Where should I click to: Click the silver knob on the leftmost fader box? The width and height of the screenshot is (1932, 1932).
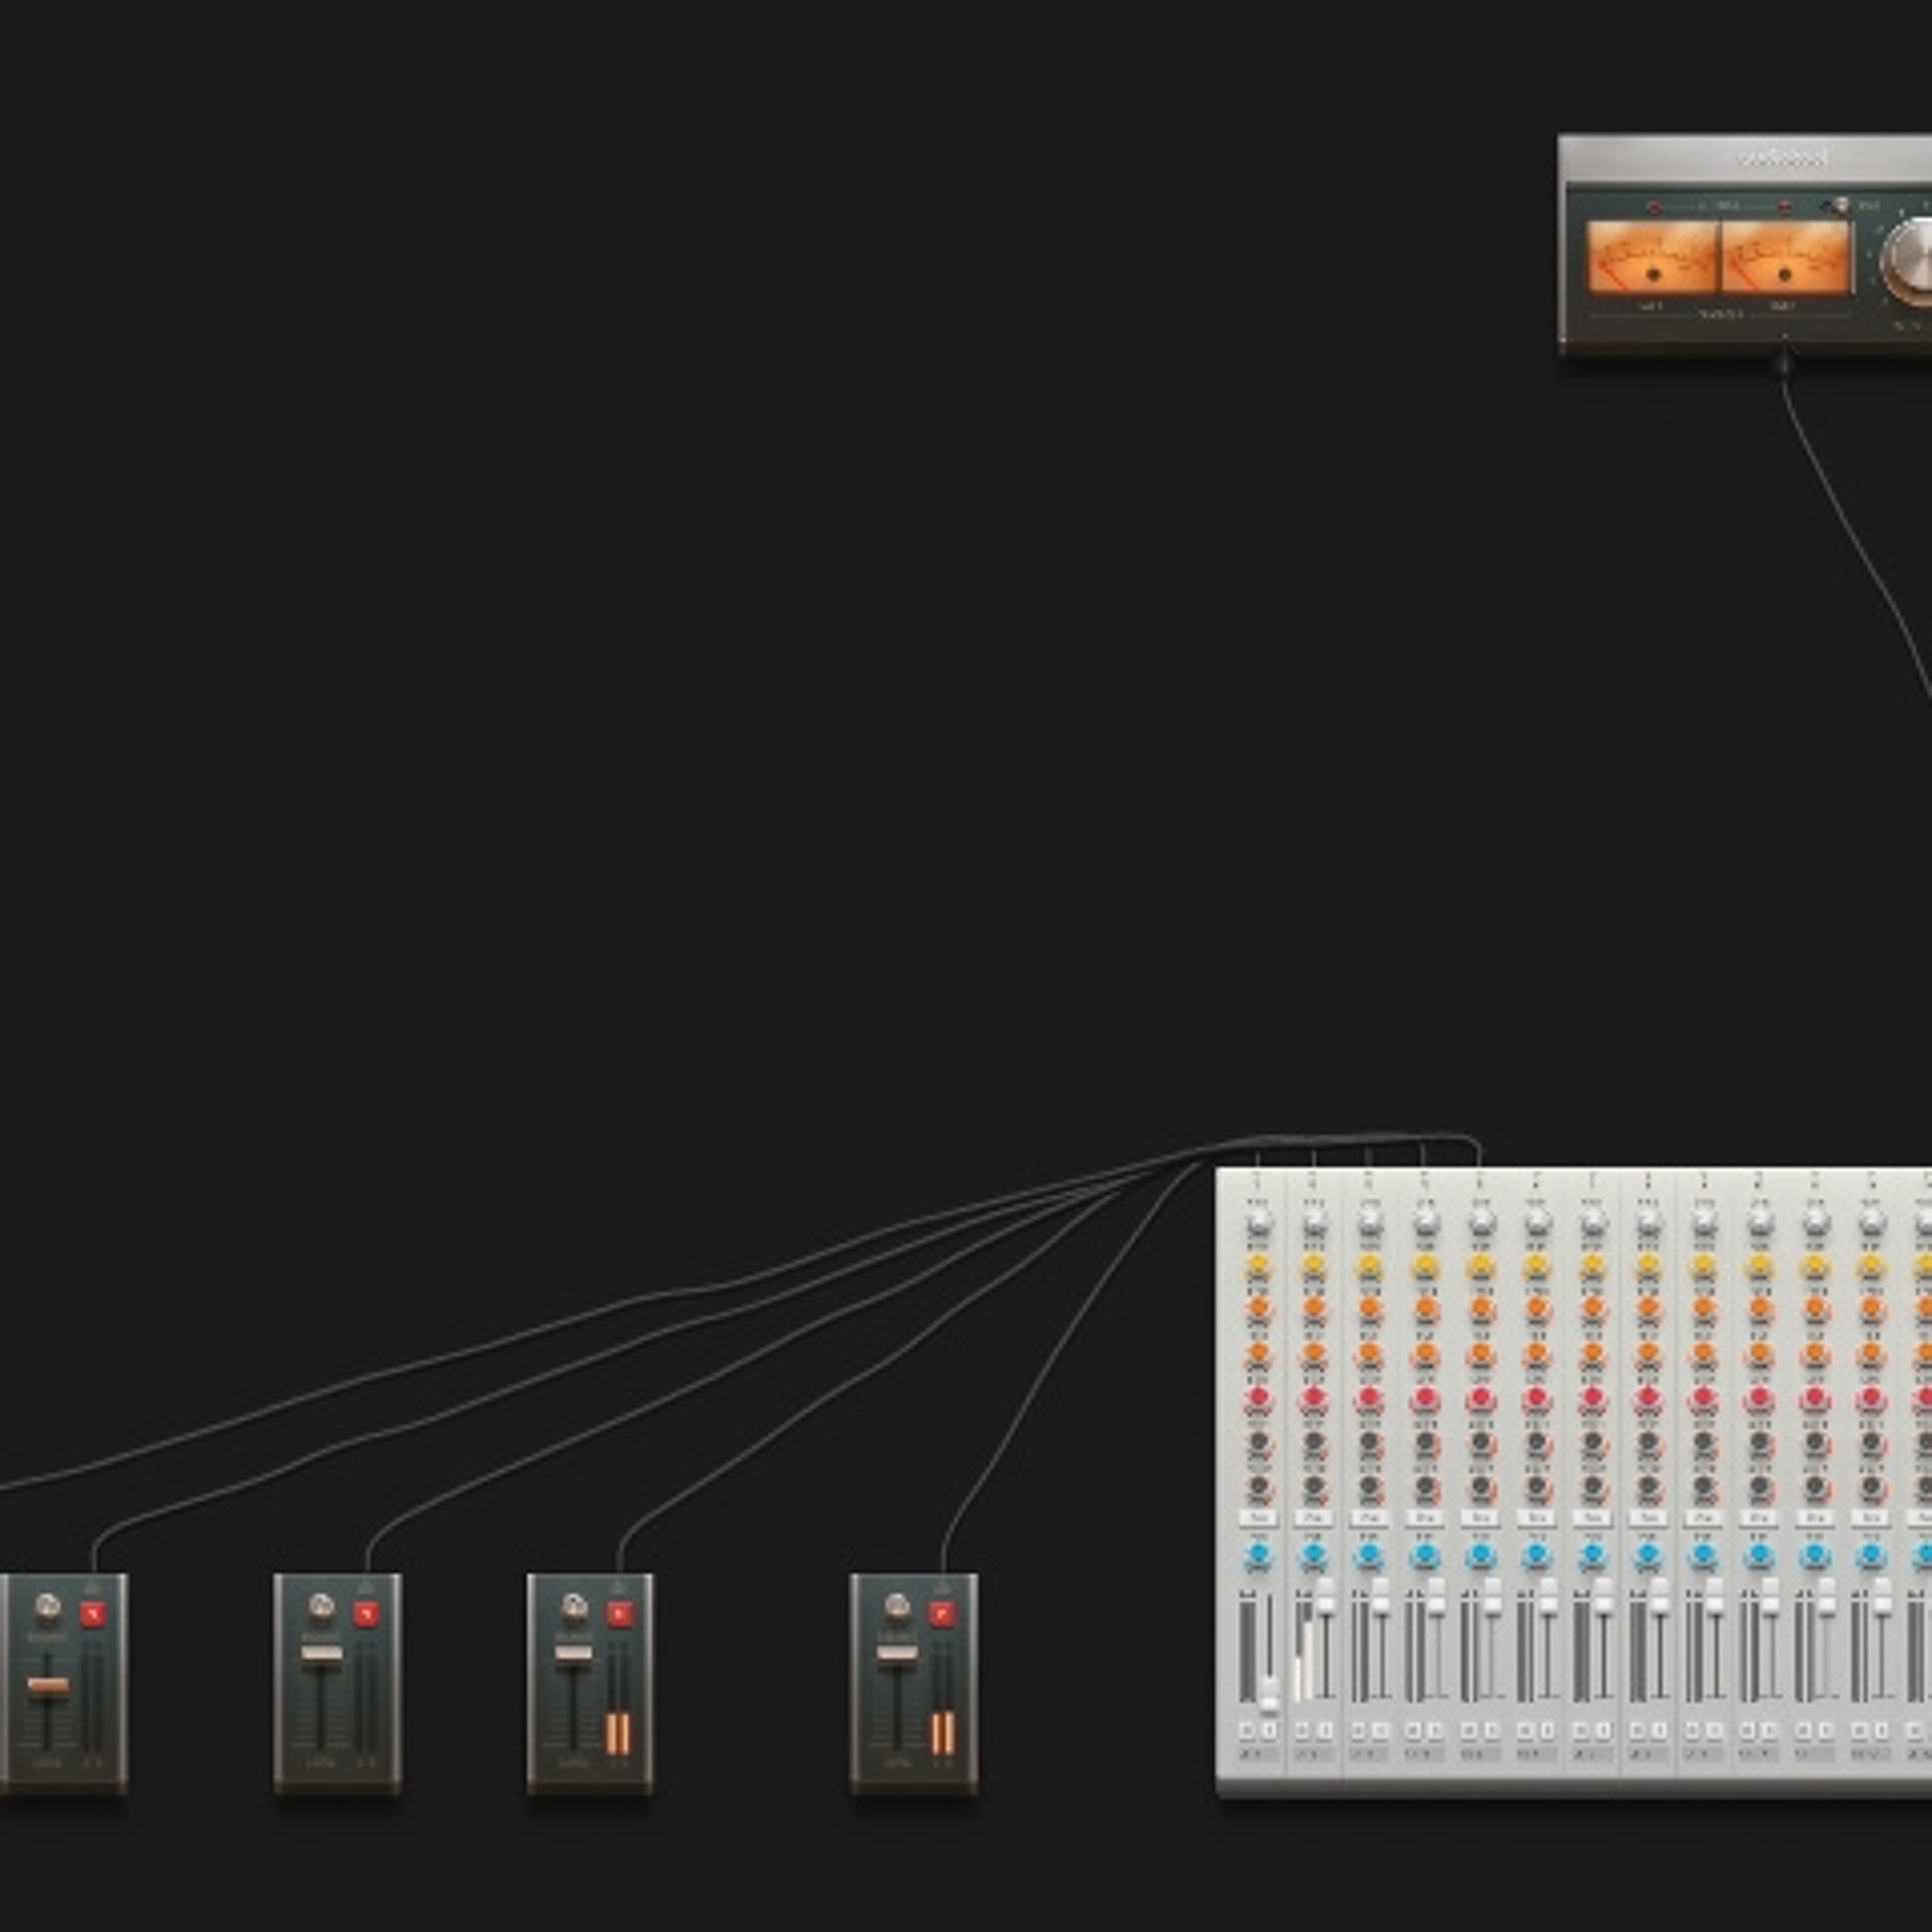coord(47,1607)
